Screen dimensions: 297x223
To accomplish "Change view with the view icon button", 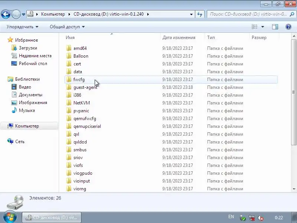I will click(x=254, y=27).
